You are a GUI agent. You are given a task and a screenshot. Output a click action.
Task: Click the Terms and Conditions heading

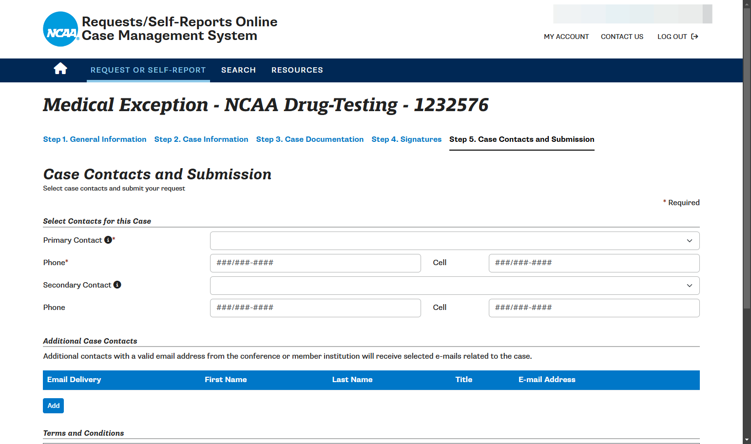(x=83, y=433)
